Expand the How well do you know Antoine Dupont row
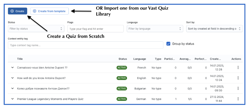Screen dimensions: 247x108 [13, 78]
